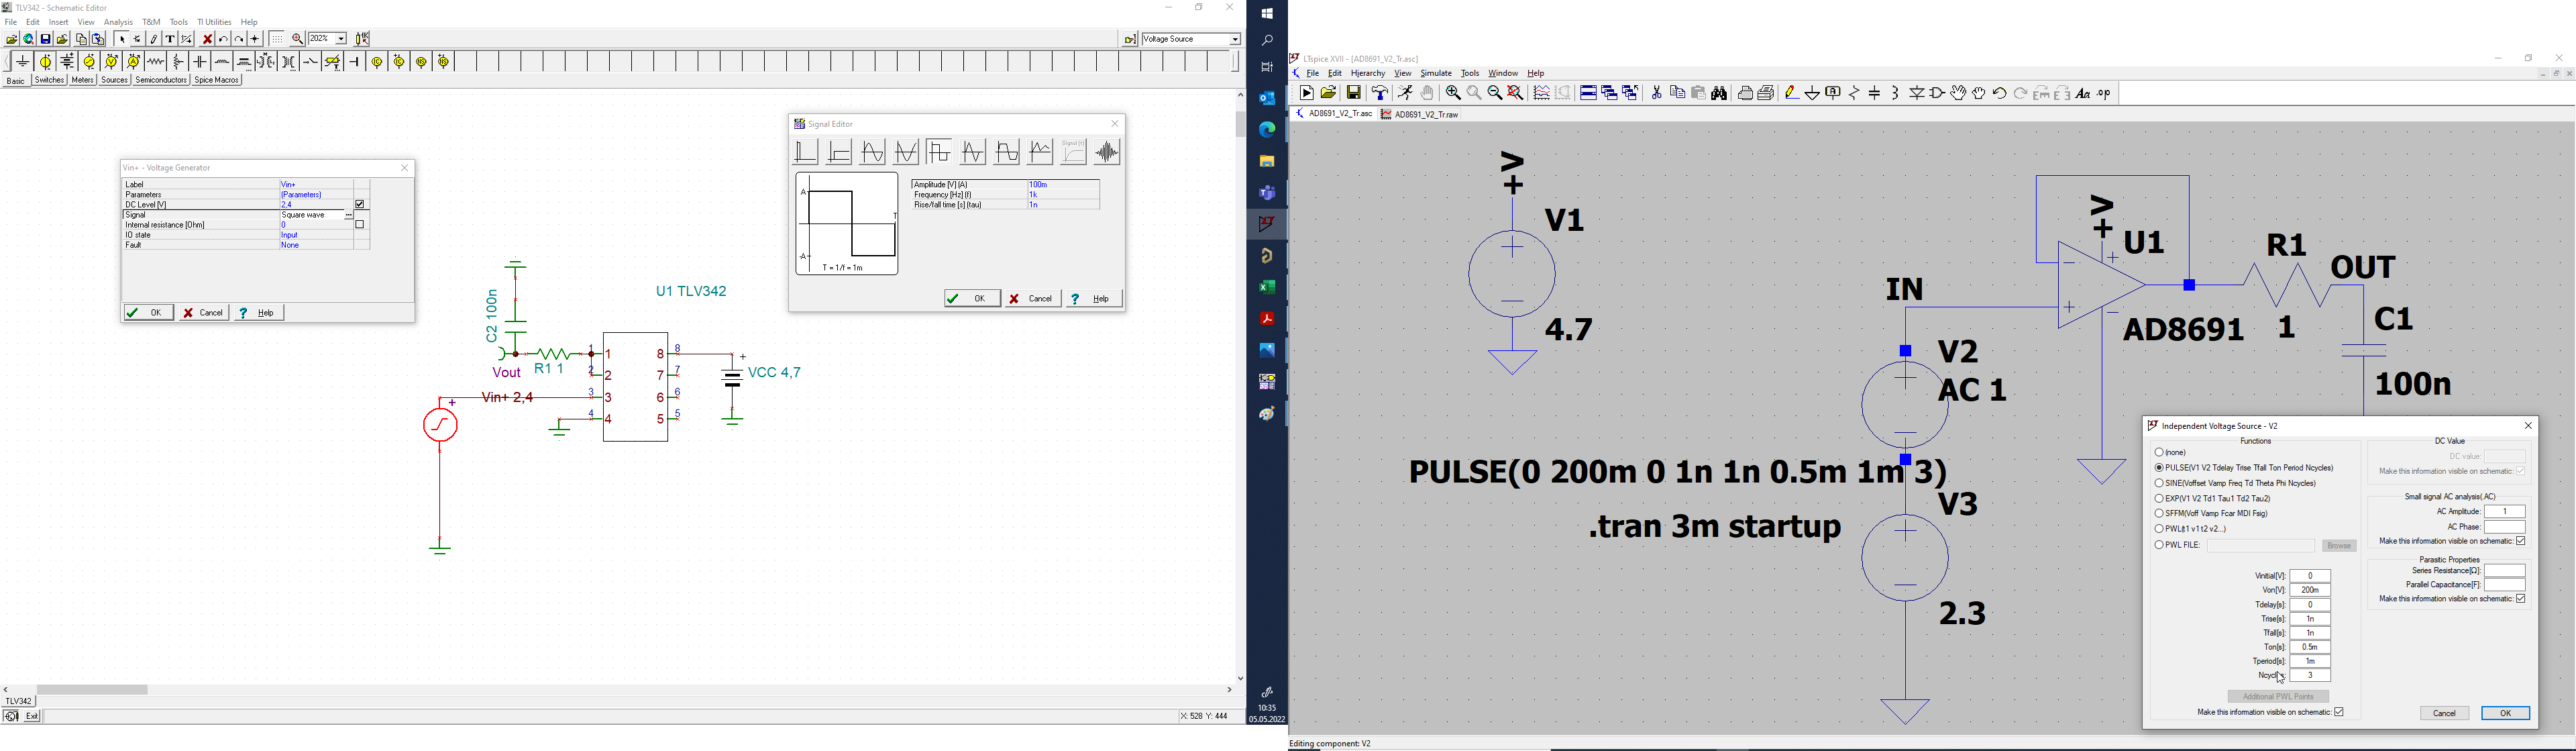Viewport: 2576px width, 751px height.
Task: Pick the square wave shape in Signal Editor
Action: coord(939,152)
